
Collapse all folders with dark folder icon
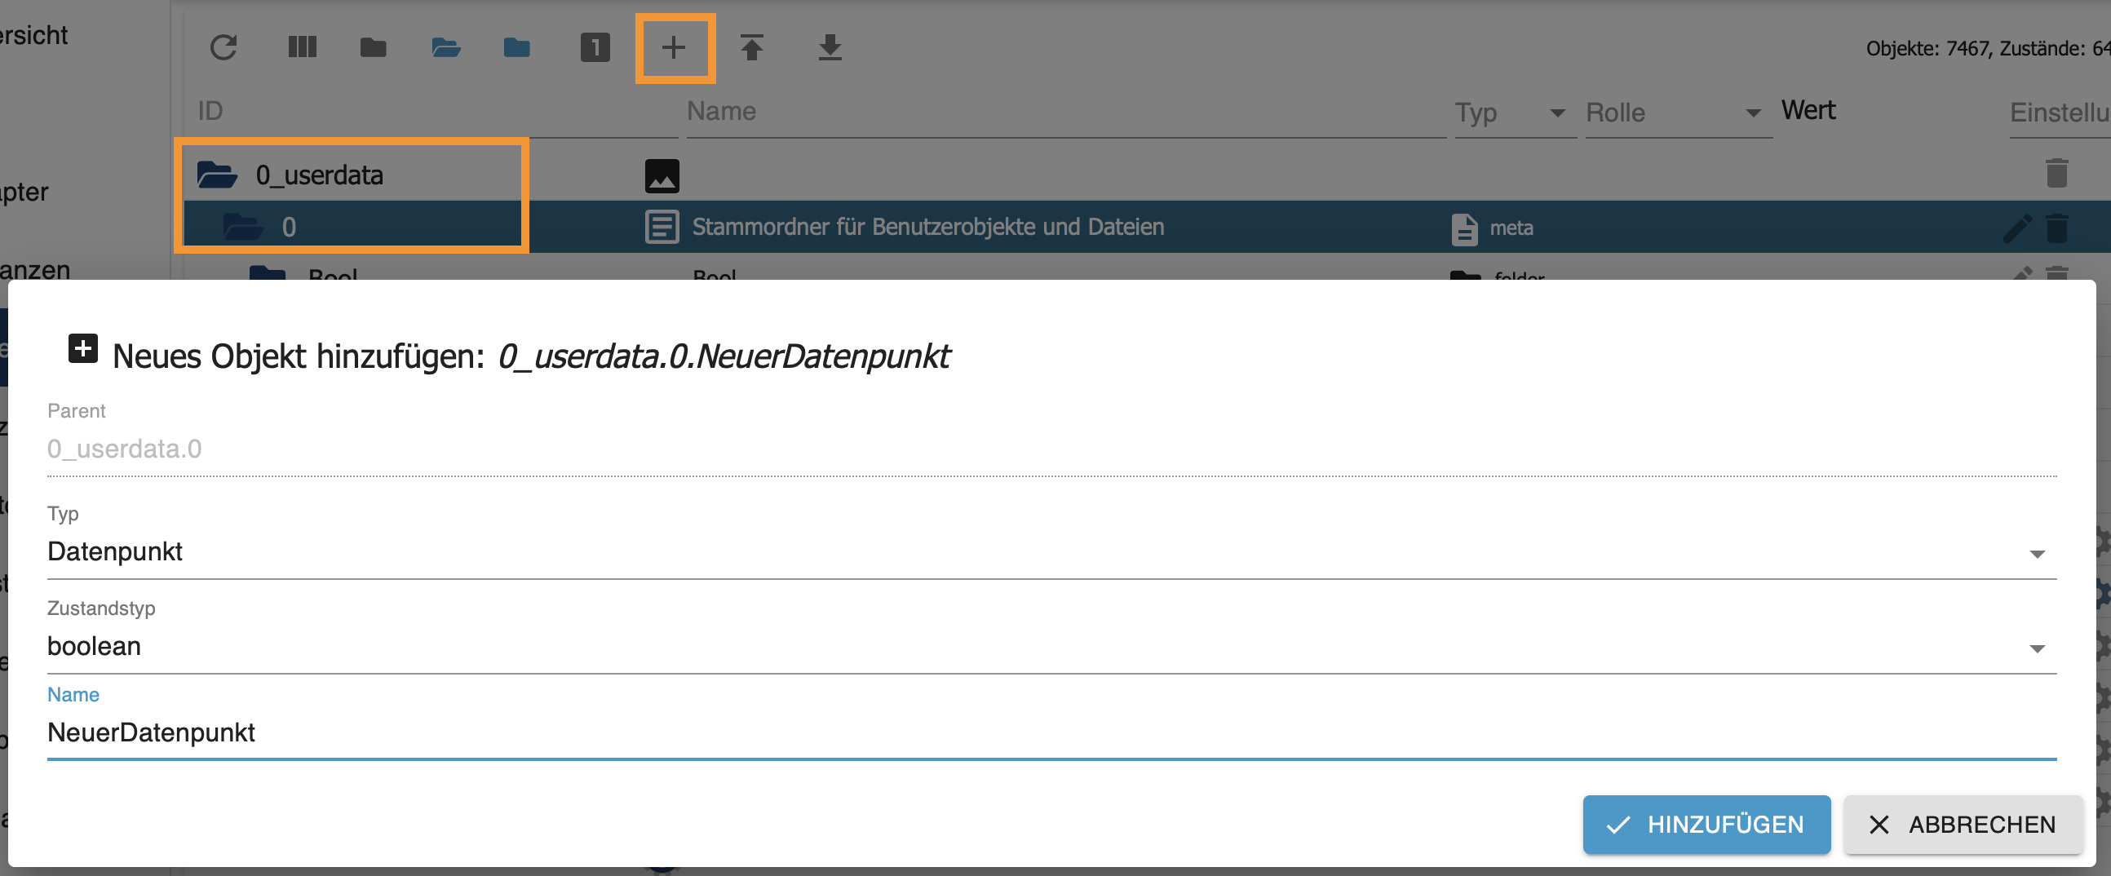tap(373, 47)
